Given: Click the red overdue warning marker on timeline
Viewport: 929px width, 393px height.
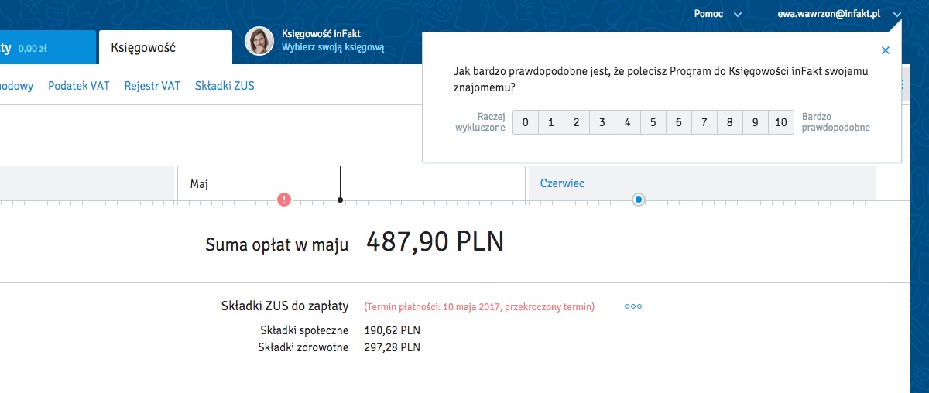Looking at the screenshot, I should [x=284, y=200].
